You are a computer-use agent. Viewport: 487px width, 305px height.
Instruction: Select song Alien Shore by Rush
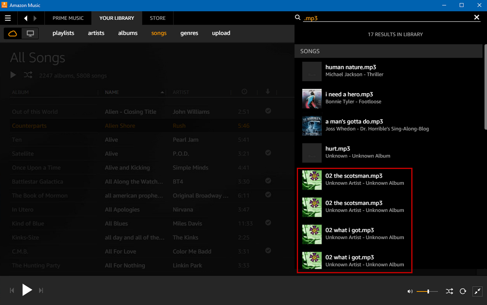(x=120, y=126)
